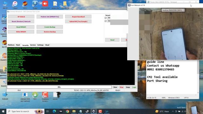Screen dimensions: 203x114
Task: Click 'Port Sharing' text in Notepad
Action: [x=157, y=81]
